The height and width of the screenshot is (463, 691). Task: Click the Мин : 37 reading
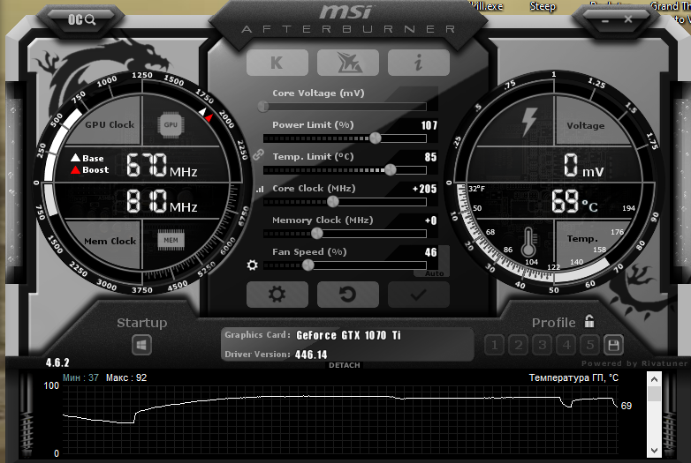[80, 377]
